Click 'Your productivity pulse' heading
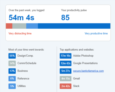This screenshot has height=92, width=115. coord(74,10)
